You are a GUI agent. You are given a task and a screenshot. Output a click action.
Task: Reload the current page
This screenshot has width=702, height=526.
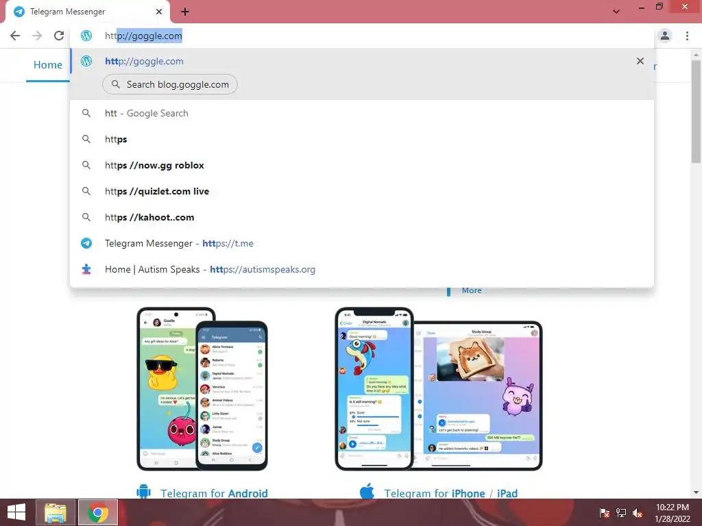point(59,36)
